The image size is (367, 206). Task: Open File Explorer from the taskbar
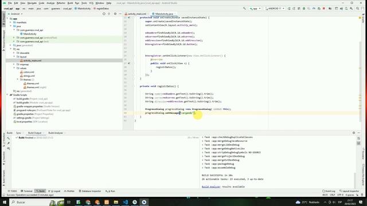point(116,202)
